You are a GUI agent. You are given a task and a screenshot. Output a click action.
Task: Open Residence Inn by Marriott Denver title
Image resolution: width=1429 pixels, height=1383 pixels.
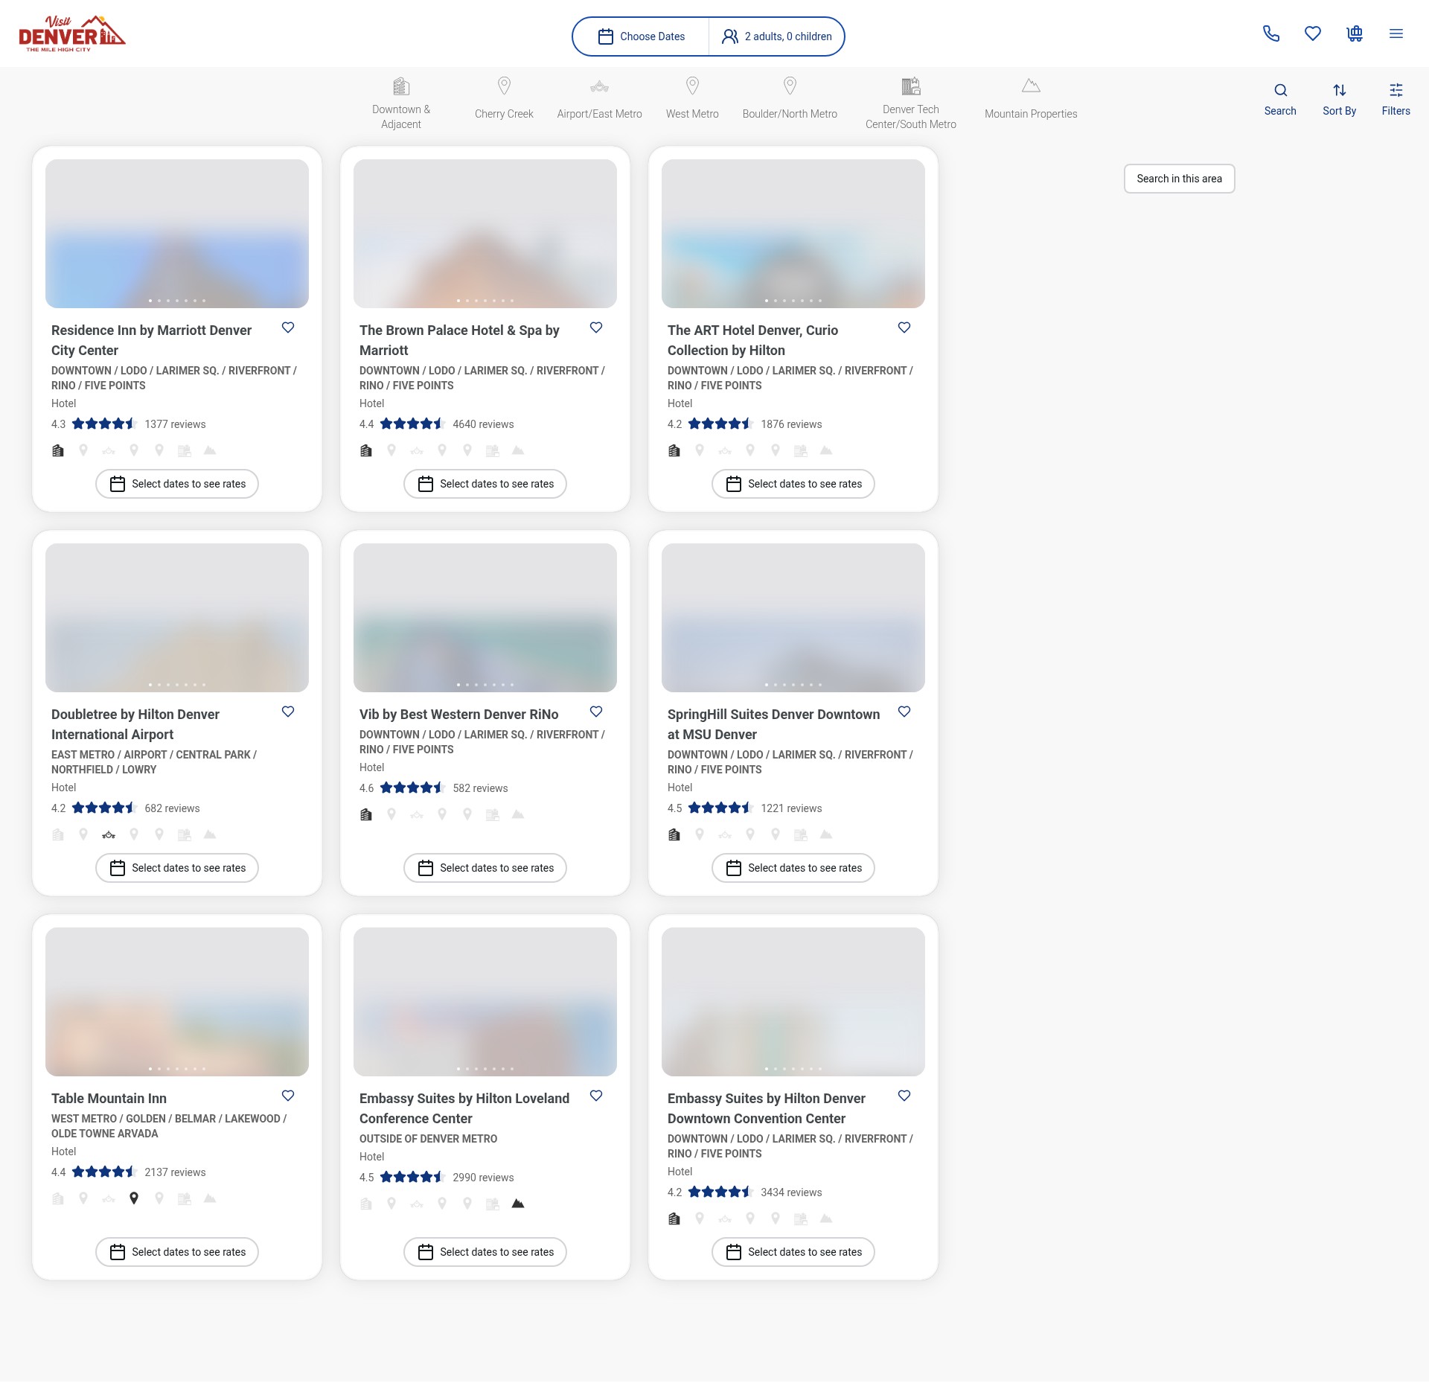(x=152, y=340)
